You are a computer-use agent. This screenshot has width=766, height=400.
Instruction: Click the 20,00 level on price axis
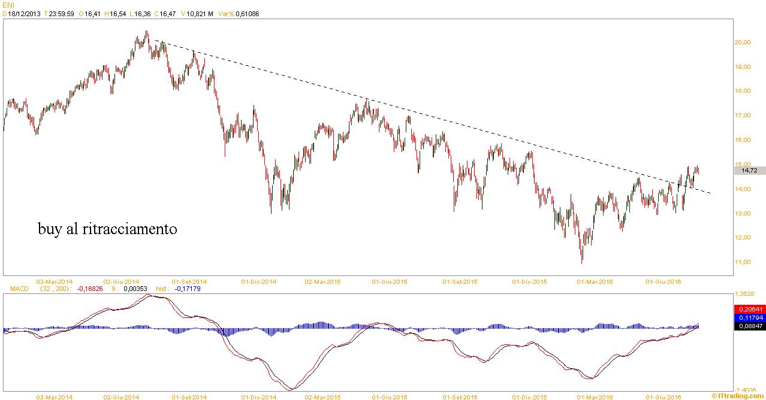pyautogui.click(x=742, y=43)
